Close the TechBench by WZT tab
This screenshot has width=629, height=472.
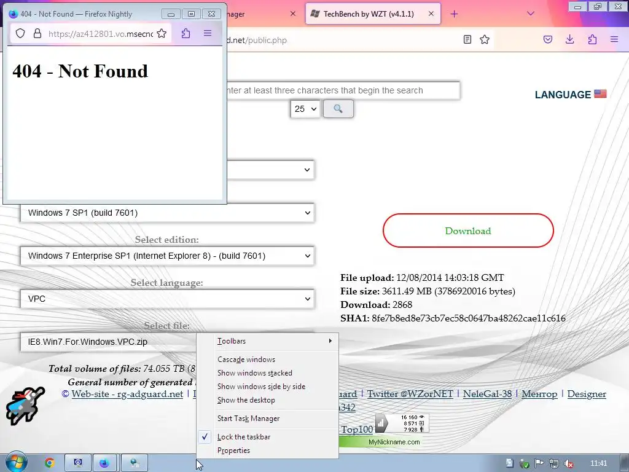click(x=431, y=14)
